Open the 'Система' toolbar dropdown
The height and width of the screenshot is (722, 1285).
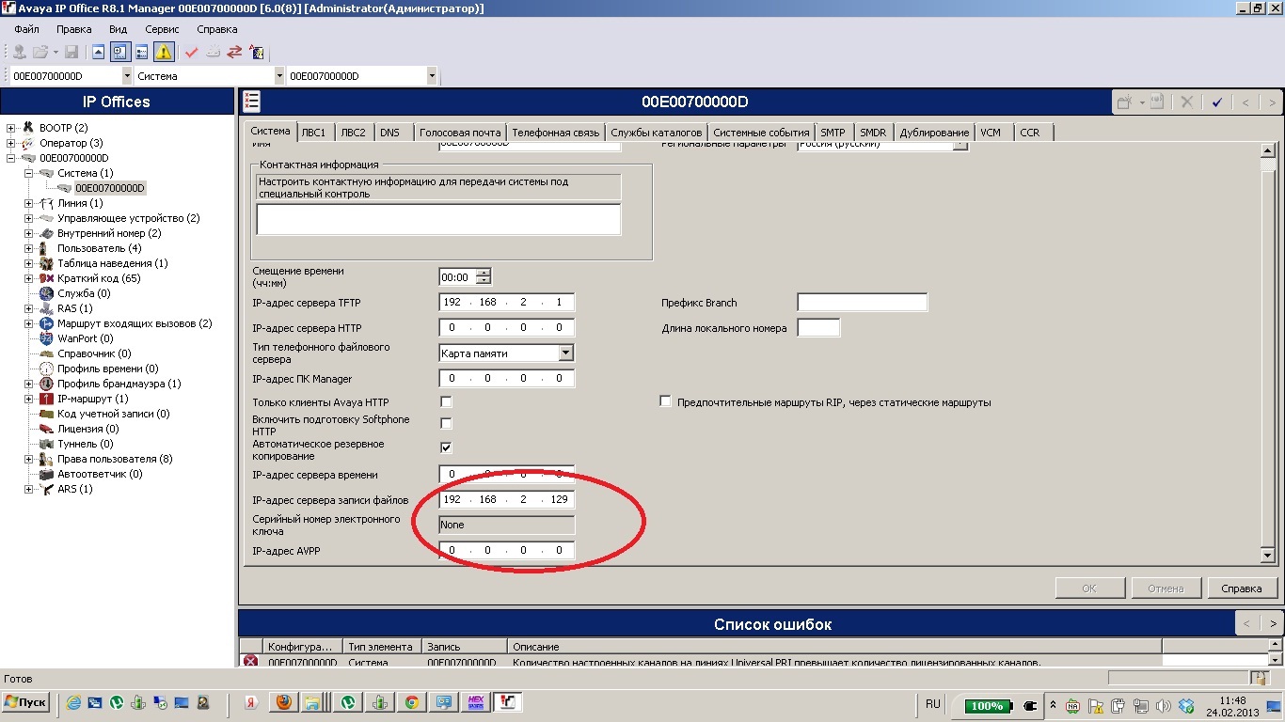[x=278, y=76]
